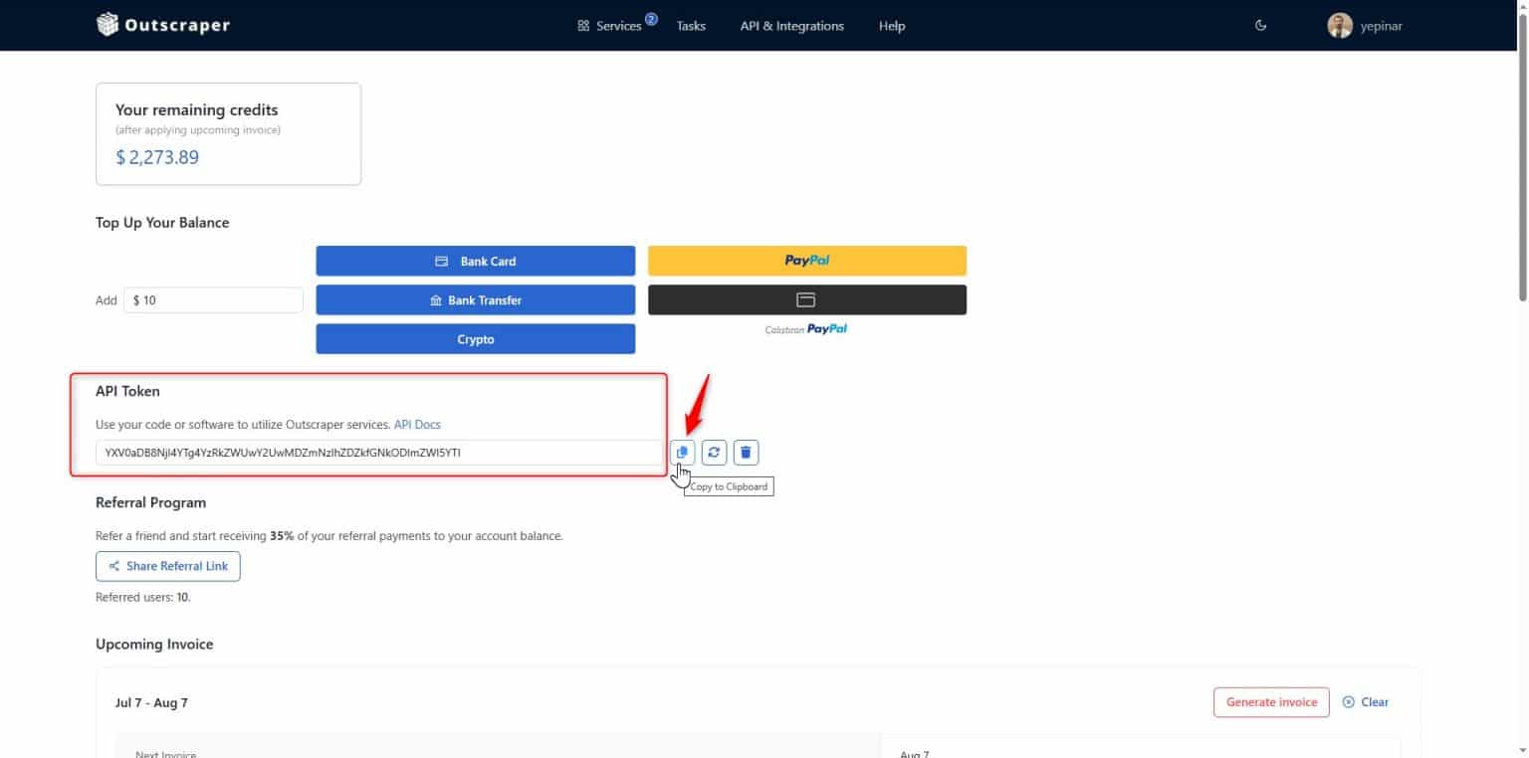Clear the upcoming invoice

point(1366,702)
